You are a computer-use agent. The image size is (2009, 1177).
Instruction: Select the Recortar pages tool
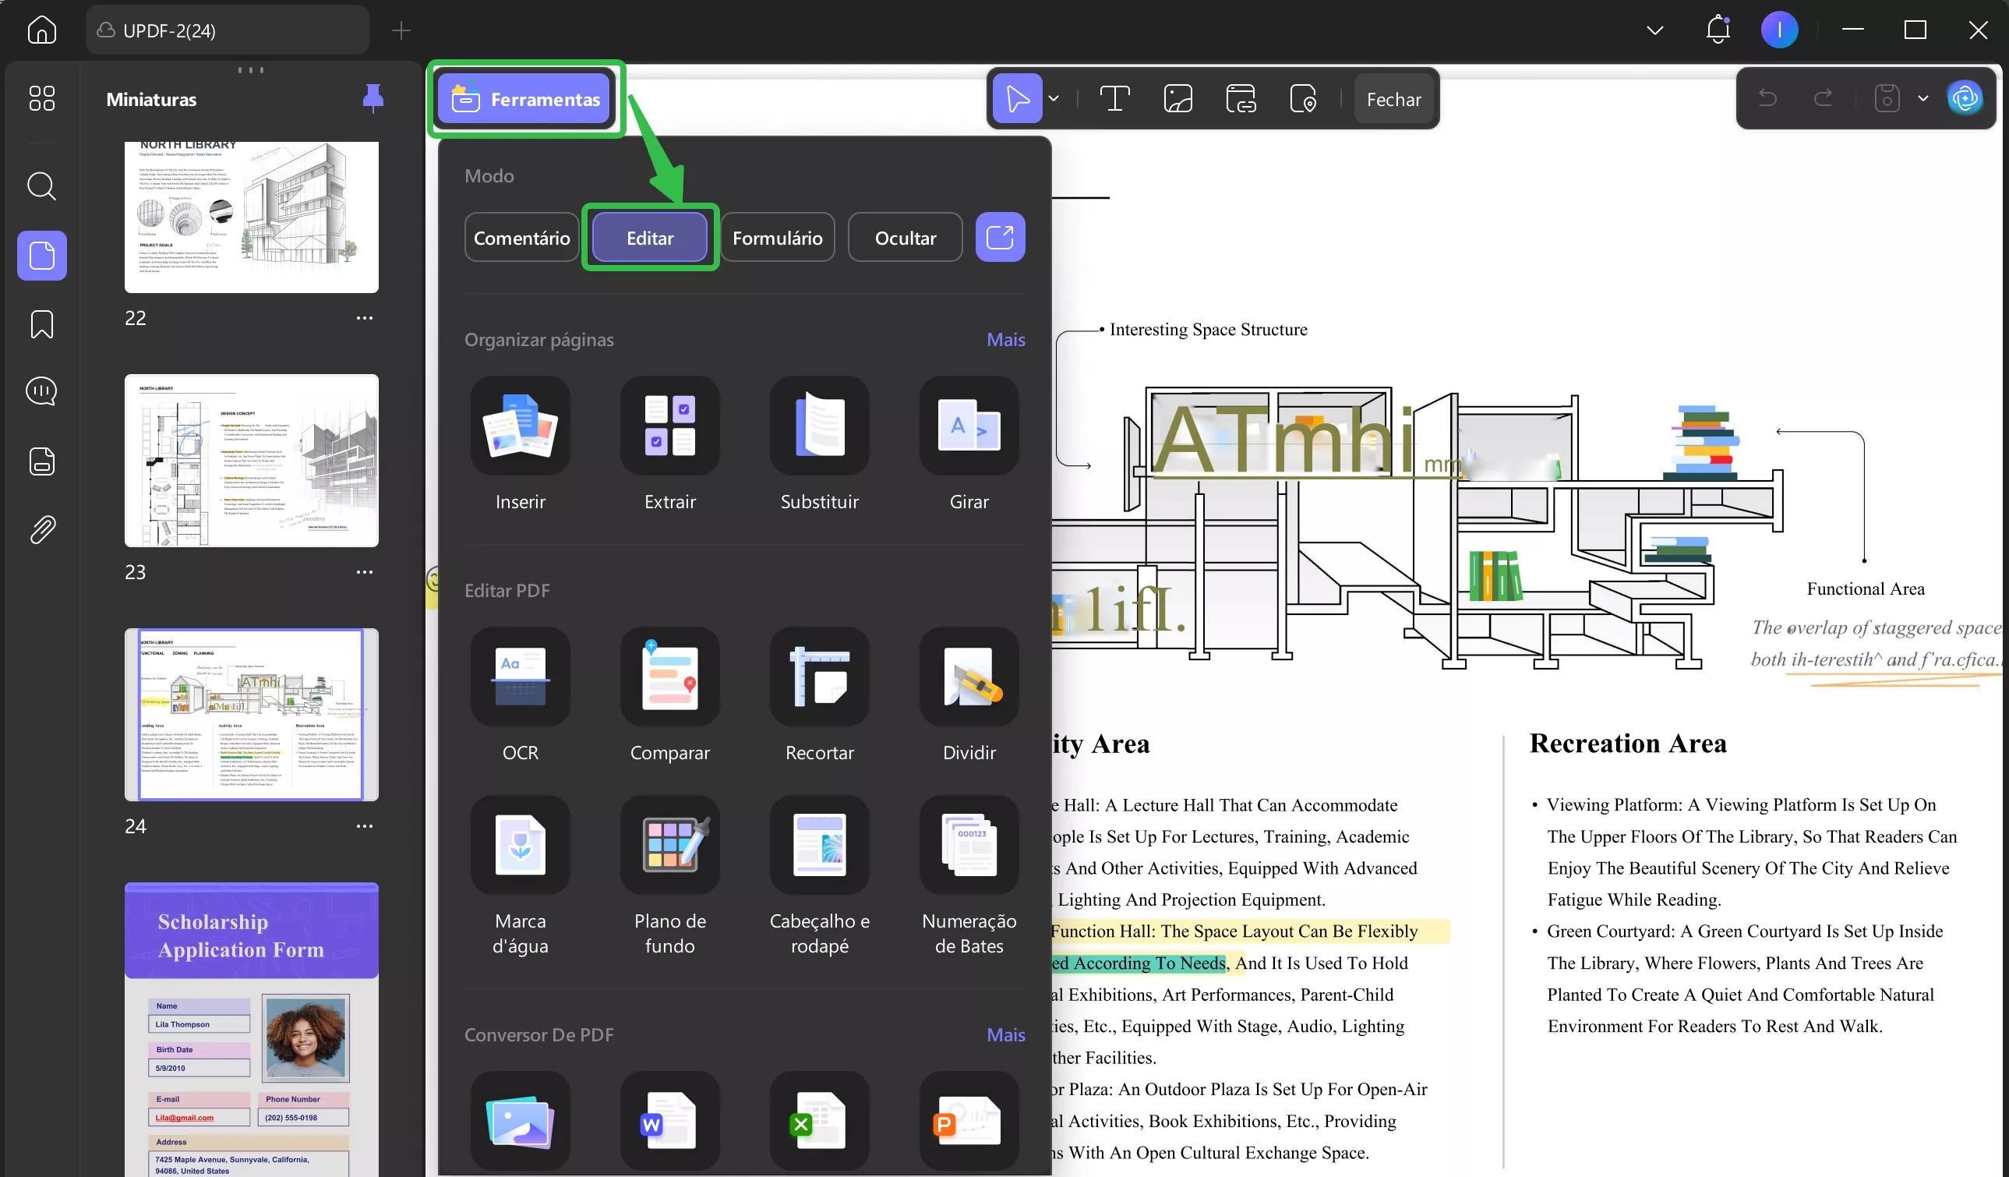pyautogui.click(x=819, y=677)
